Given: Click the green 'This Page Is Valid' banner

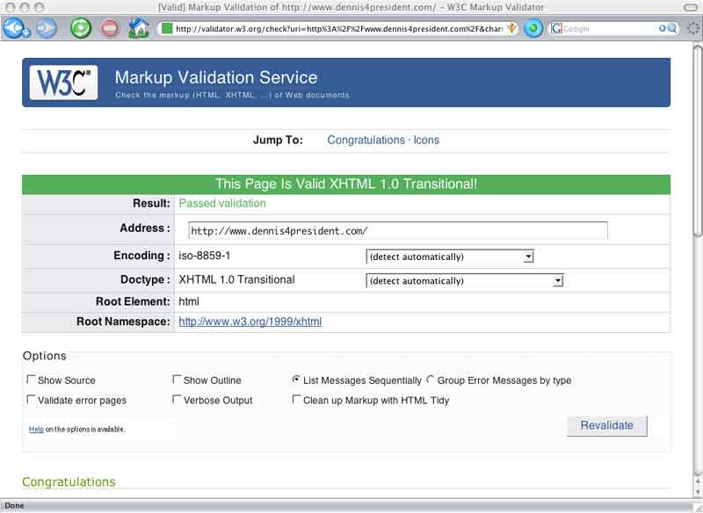Looking at the screenshot, I should pos(346,184).
